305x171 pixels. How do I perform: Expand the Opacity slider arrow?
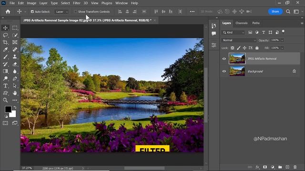point(282,40)
